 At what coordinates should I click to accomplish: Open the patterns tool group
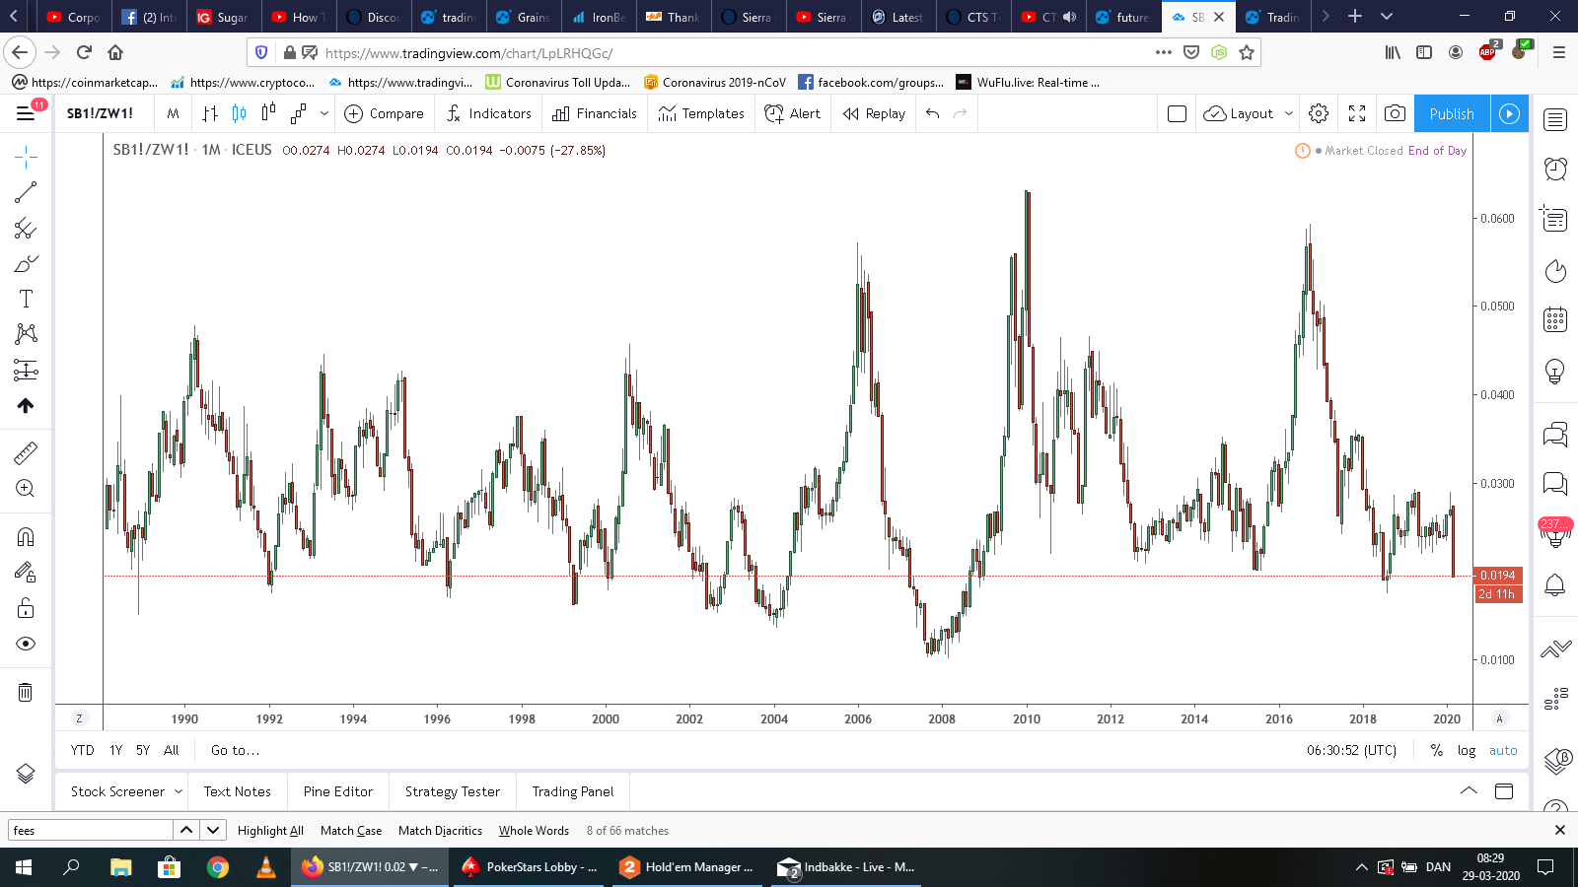point(26,334)
